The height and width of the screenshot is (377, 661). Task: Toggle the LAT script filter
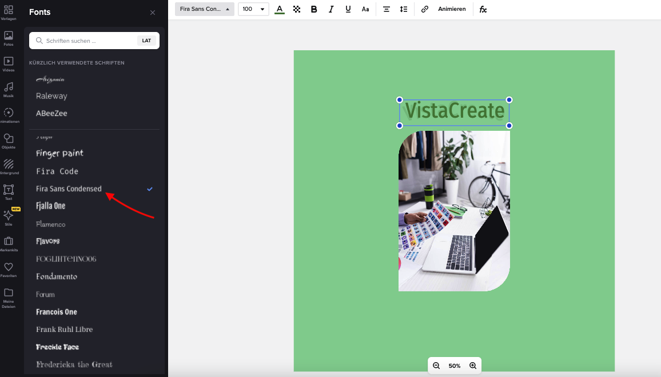[x=146, y=41]
